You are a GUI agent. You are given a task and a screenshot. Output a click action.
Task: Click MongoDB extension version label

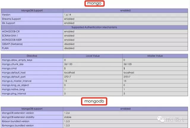(x=18, y=113)
